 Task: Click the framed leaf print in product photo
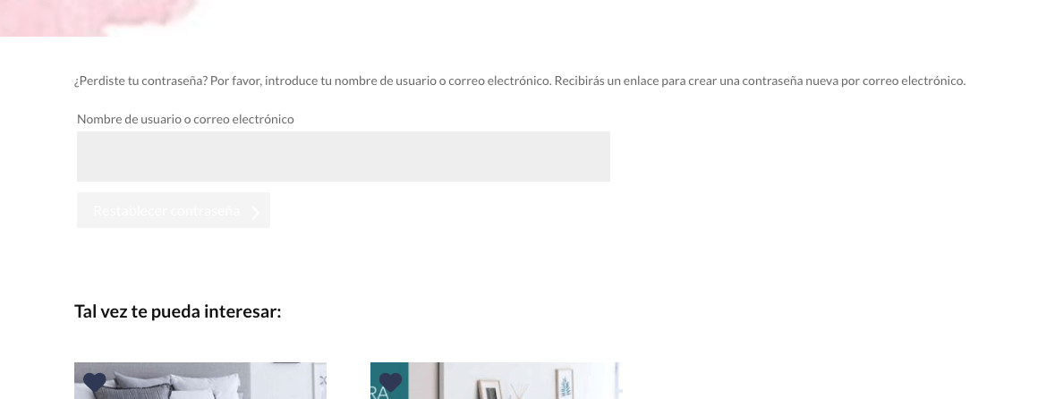coord(565,384)
